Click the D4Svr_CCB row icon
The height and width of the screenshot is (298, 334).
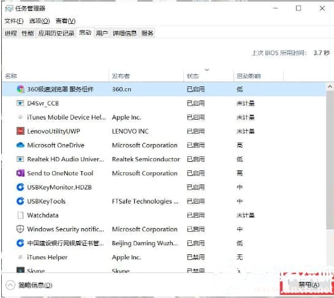click(x=20, y=104)
